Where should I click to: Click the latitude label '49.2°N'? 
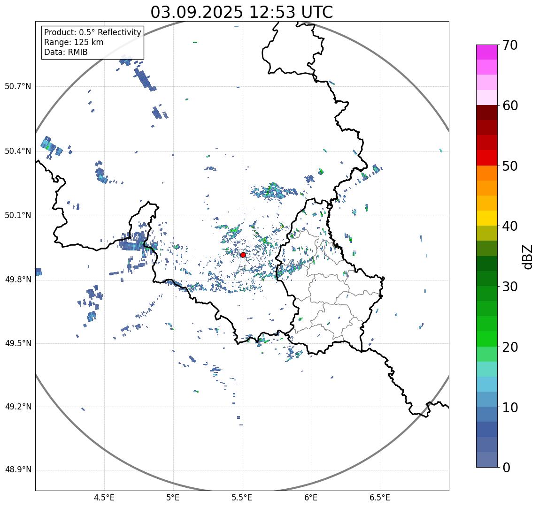(x=18, y=407)
